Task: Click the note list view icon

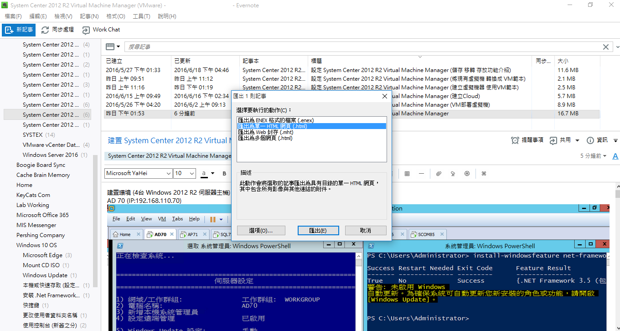Action: (x=110, y=47)
